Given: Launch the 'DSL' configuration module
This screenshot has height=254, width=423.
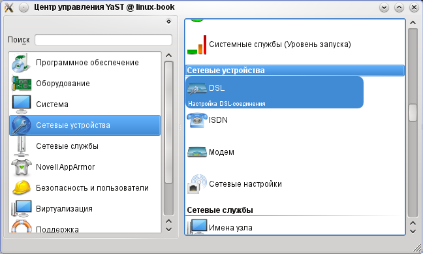Looking at the screenshot, I should point(274,92).
